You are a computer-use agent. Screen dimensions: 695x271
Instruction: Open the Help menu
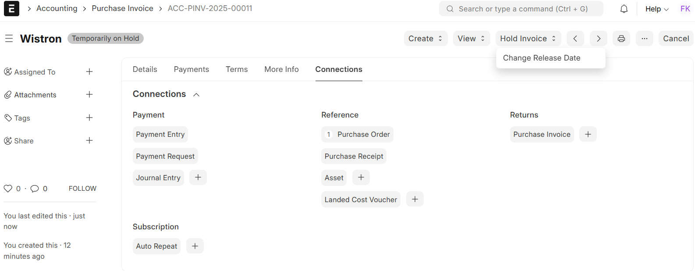(x=656, y=9)
